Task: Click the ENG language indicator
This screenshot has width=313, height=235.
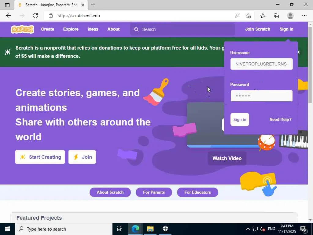Action: click(271, 229)
